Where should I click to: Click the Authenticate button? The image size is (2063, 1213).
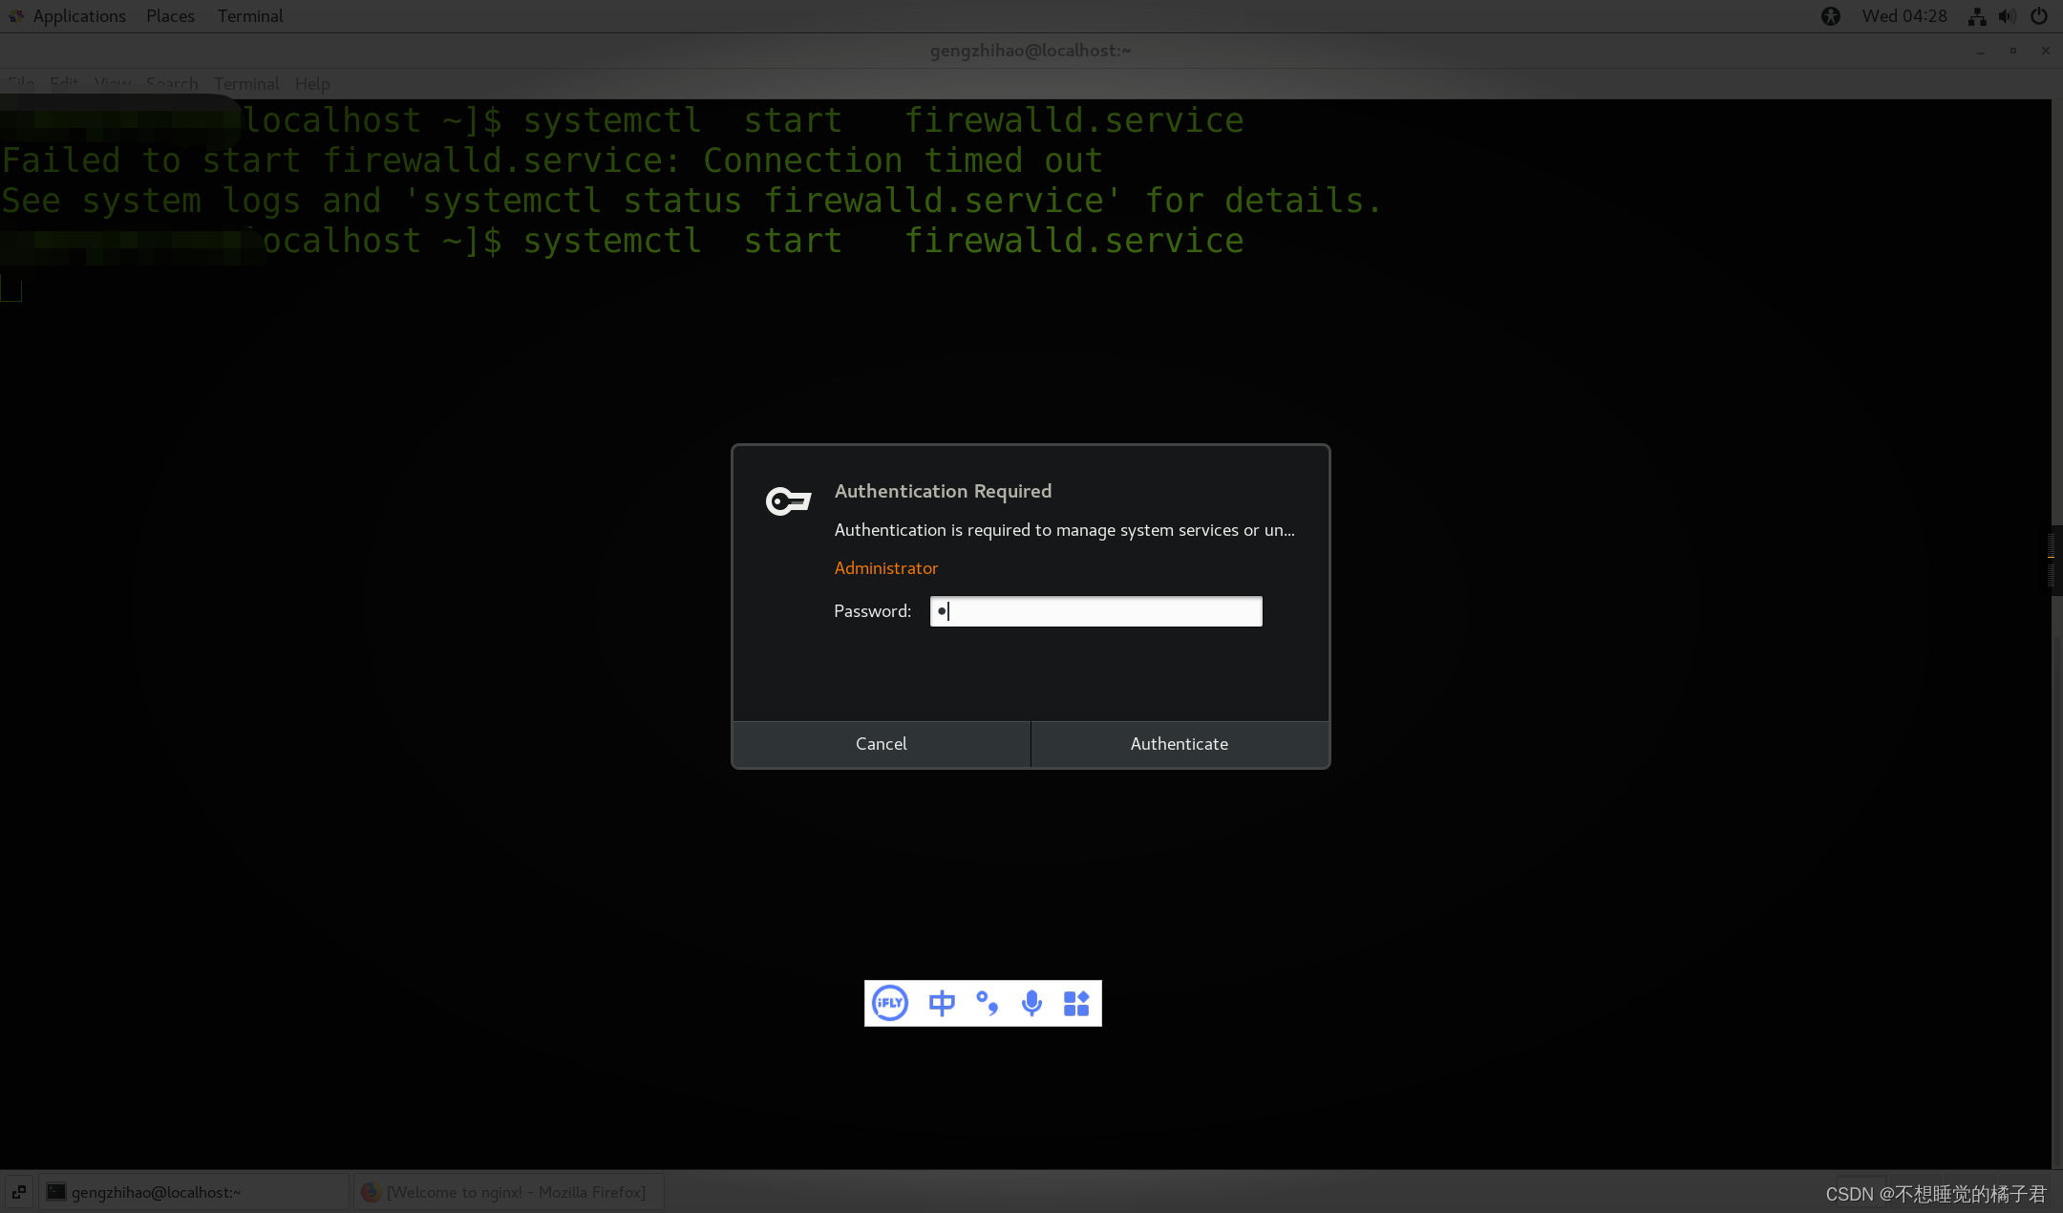[1180, 742]
